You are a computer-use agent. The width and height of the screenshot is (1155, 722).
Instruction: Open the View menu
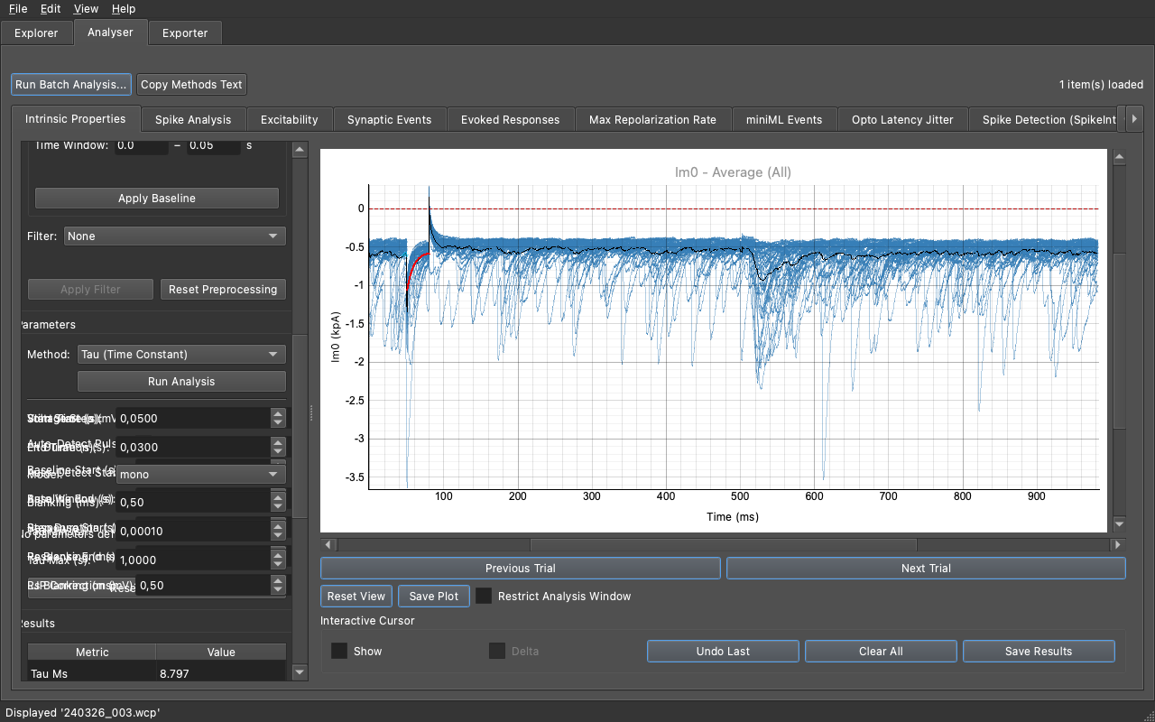pos(87,8)
